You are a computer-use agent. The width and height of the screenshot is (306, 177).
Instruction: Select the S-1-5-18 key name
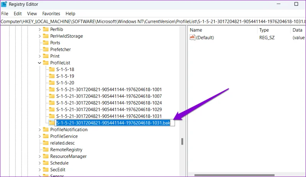(x=65, y=69)
